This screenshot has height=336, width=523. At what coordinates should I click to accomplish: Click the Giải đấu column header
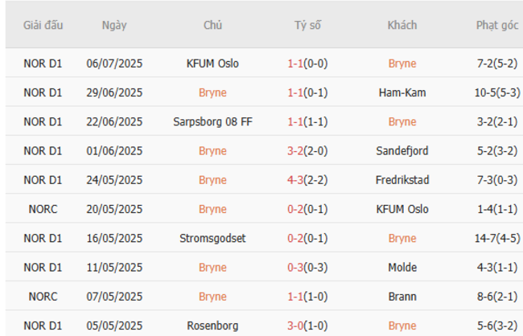tap(43, 25)
